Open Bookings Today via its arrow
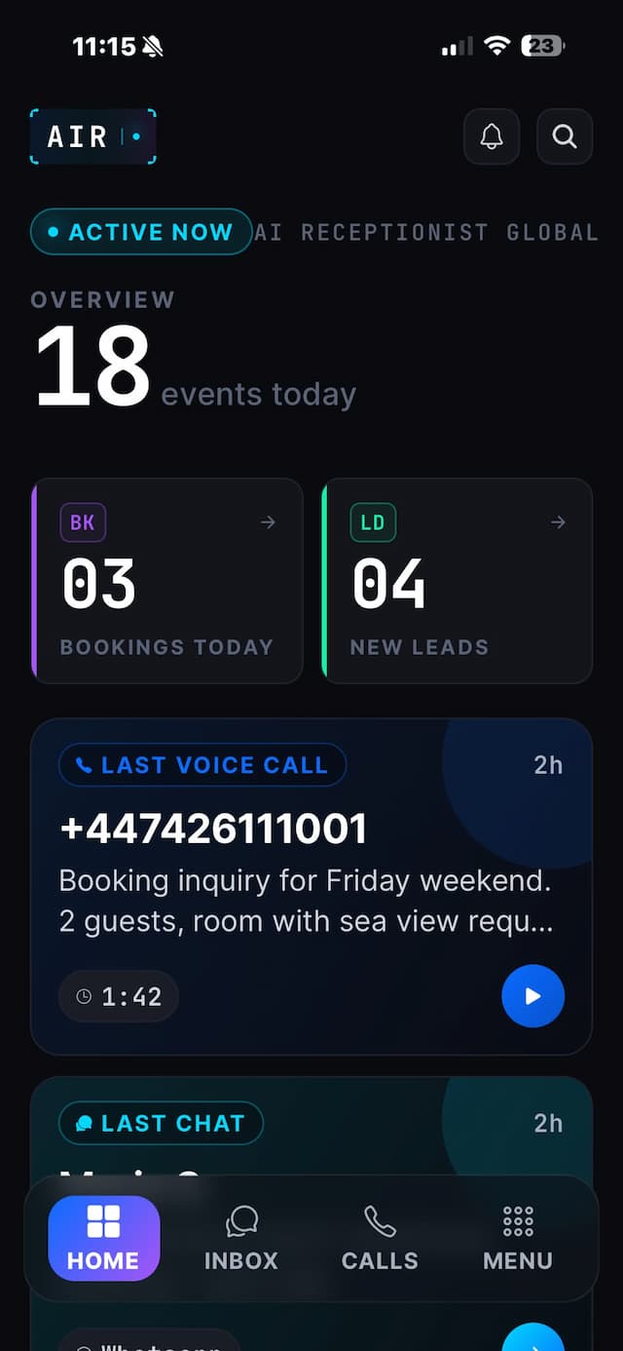Screen dimensions: 623x1351 click(268, 522)
